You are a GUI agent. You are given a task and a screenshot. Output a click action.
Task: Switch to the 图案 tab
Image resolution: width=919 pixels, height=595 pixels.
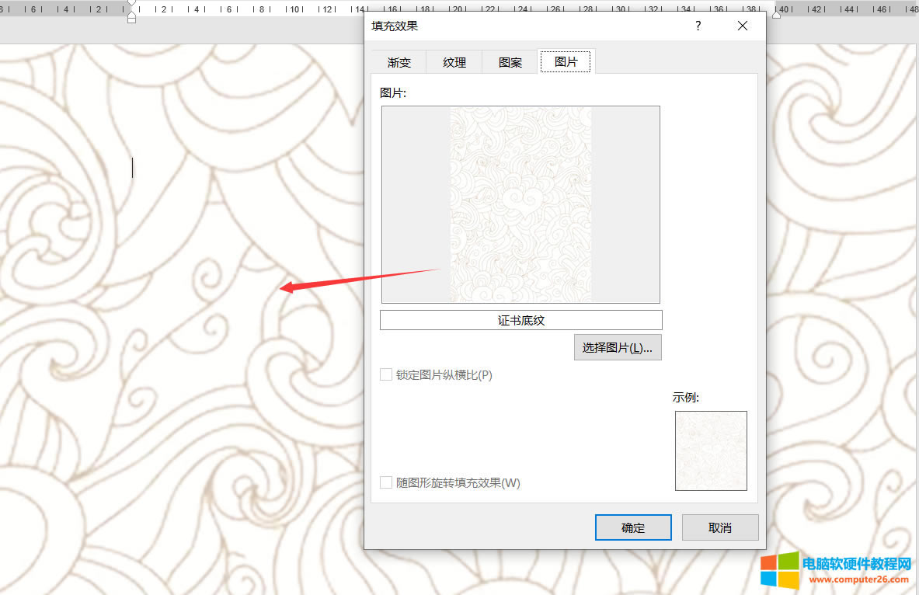pyautogui.click(x=510, y=62)
